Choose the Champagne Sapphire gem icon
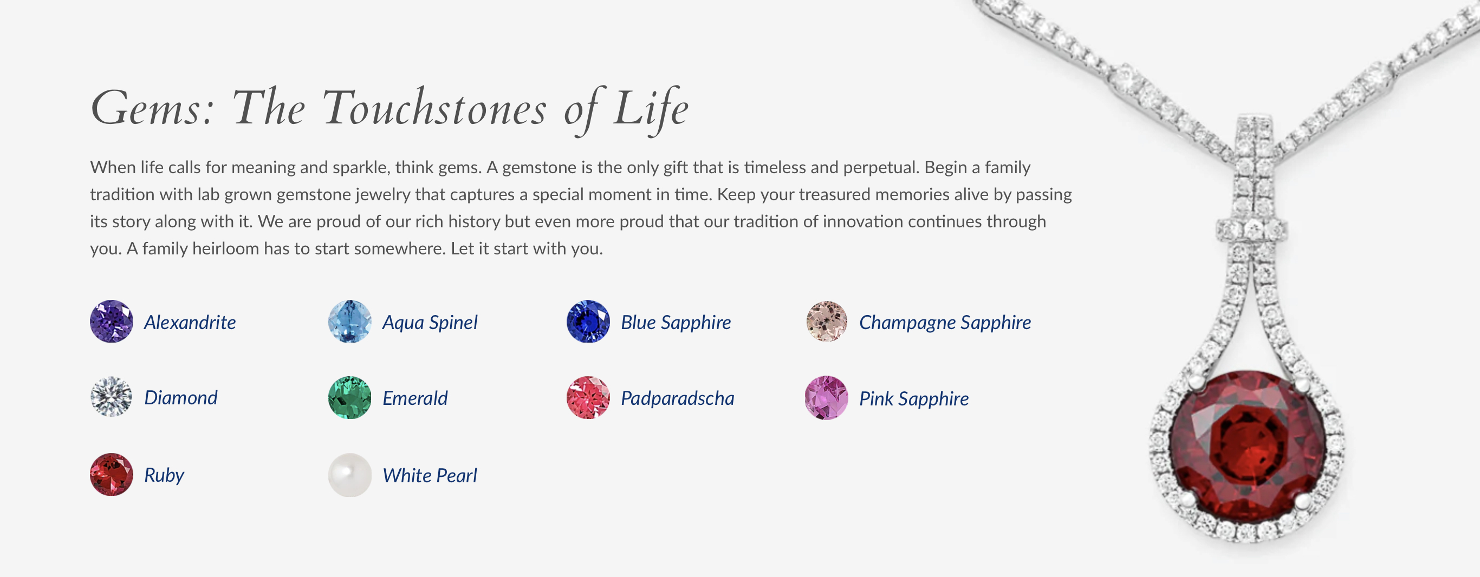The width and height of the screenshot is (1480, 577). 827,322
